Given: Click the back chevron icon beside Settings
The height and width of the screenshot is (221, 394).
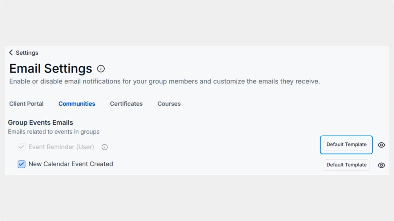Looking at the screenshot, I should (11, 52).
